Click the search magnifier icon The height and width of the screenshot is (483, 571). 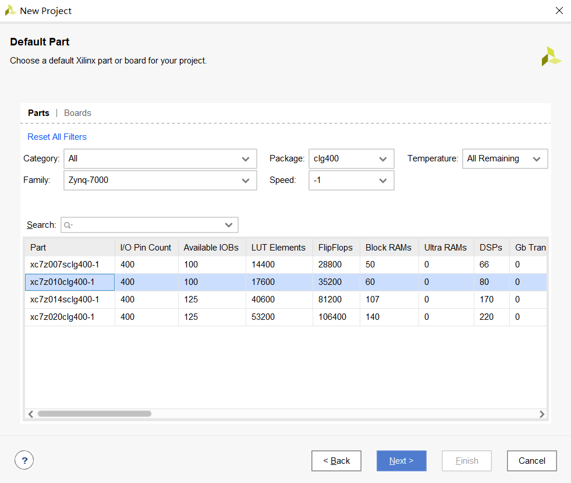(68, 225)
